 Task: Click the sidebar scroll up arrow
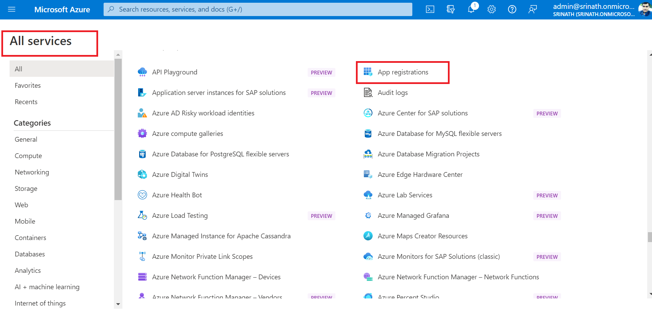(x=118, y=55)
